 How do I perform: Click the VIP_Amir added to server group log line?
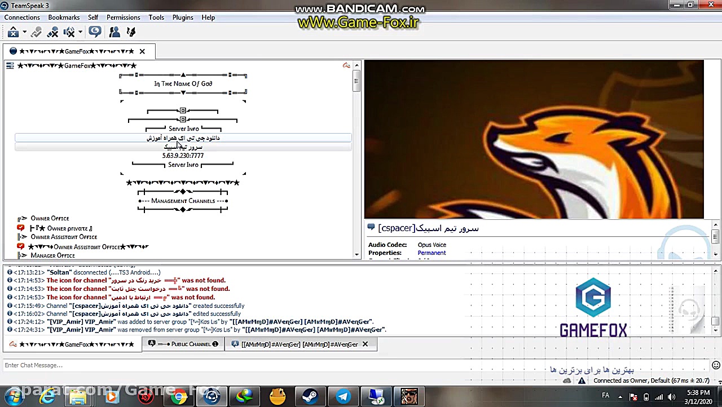point(190,321)
